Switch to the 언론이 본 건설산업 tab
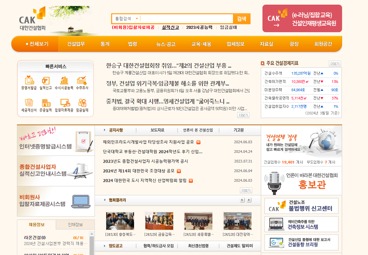The width and height of the screenshot is (368, 255). pyautogui.click(x=198, y=130)
